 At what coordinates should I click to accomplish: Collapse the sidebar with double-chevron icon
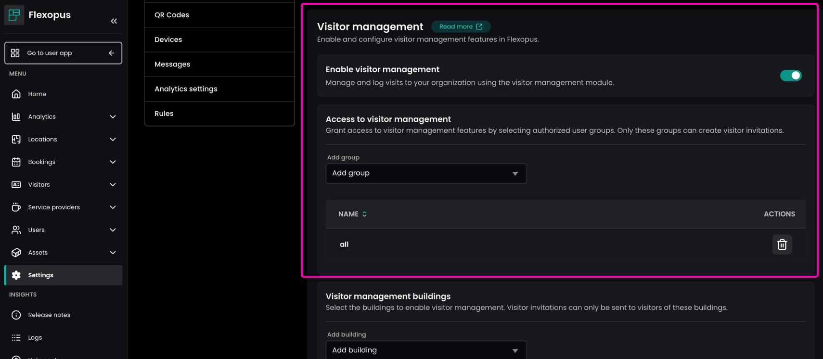[x=114, y=21]
